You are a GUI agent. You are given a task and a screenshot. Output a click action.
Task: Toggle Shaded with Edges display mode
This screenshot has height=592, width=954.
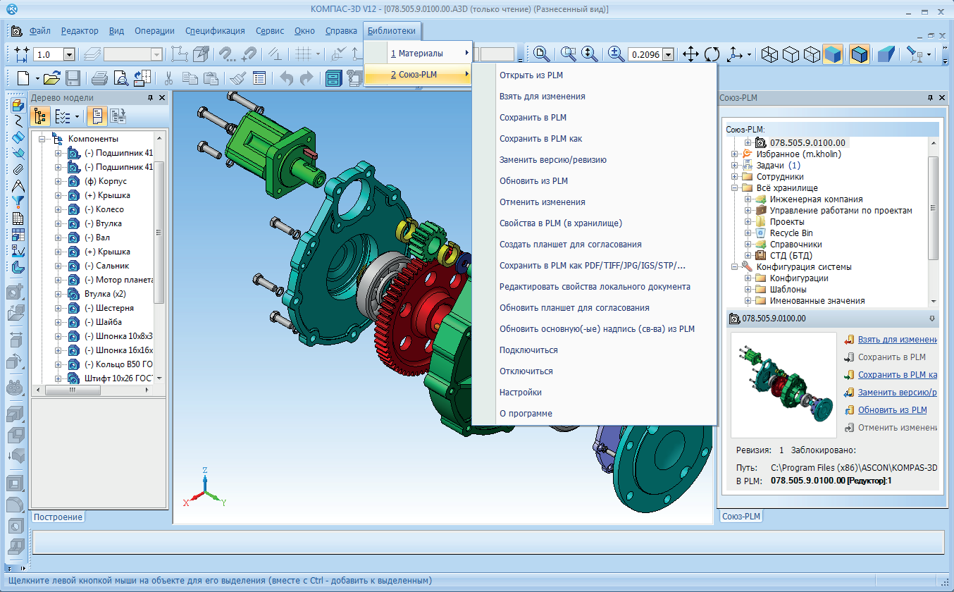tap(859, 54)
